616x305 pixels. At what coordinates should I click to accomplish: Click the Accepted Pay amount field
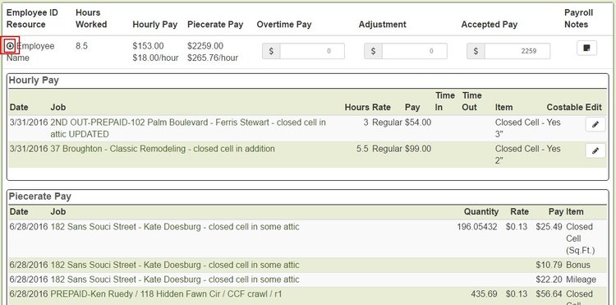pyautogui.click(x=517, y=51)
